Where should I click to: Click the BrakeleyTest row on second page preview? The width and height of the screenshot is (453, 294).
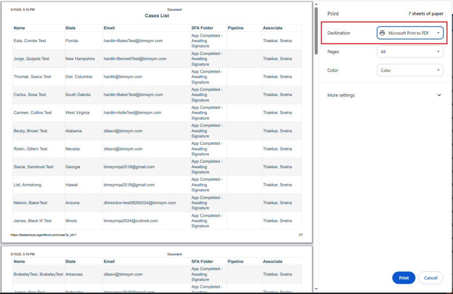38,274
